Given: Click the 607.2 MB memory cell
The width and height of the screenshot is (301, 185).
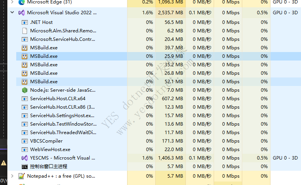Looking at the screenshot, I should pos(170,98).
